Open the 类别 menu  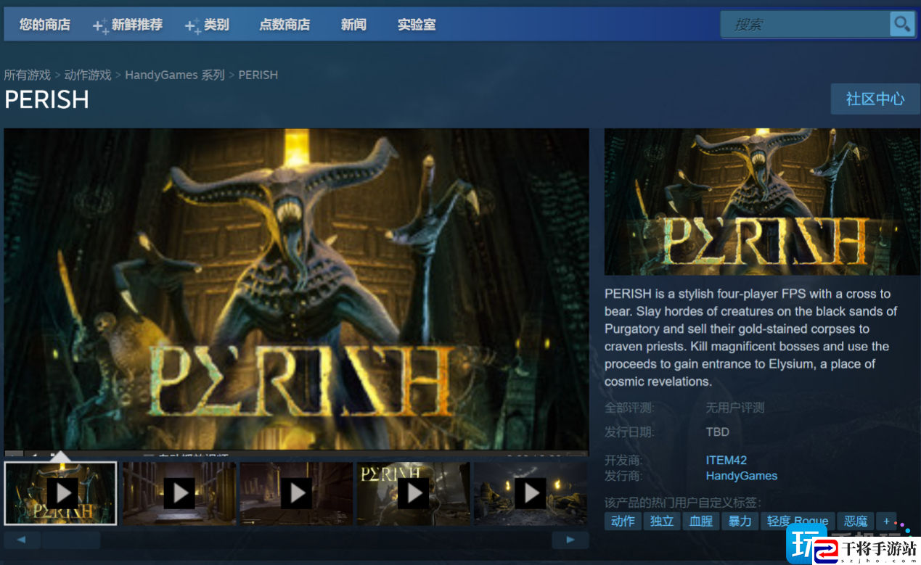208,25
